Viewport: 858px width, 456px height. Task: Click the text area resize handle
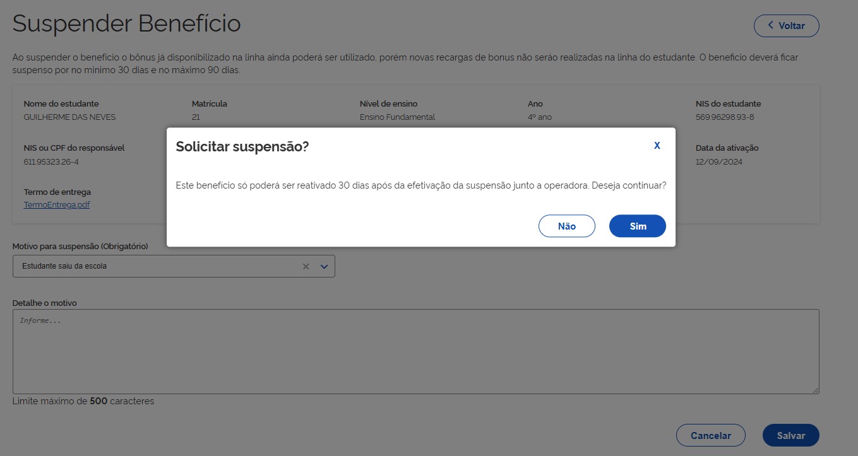(x=815, y=390)
